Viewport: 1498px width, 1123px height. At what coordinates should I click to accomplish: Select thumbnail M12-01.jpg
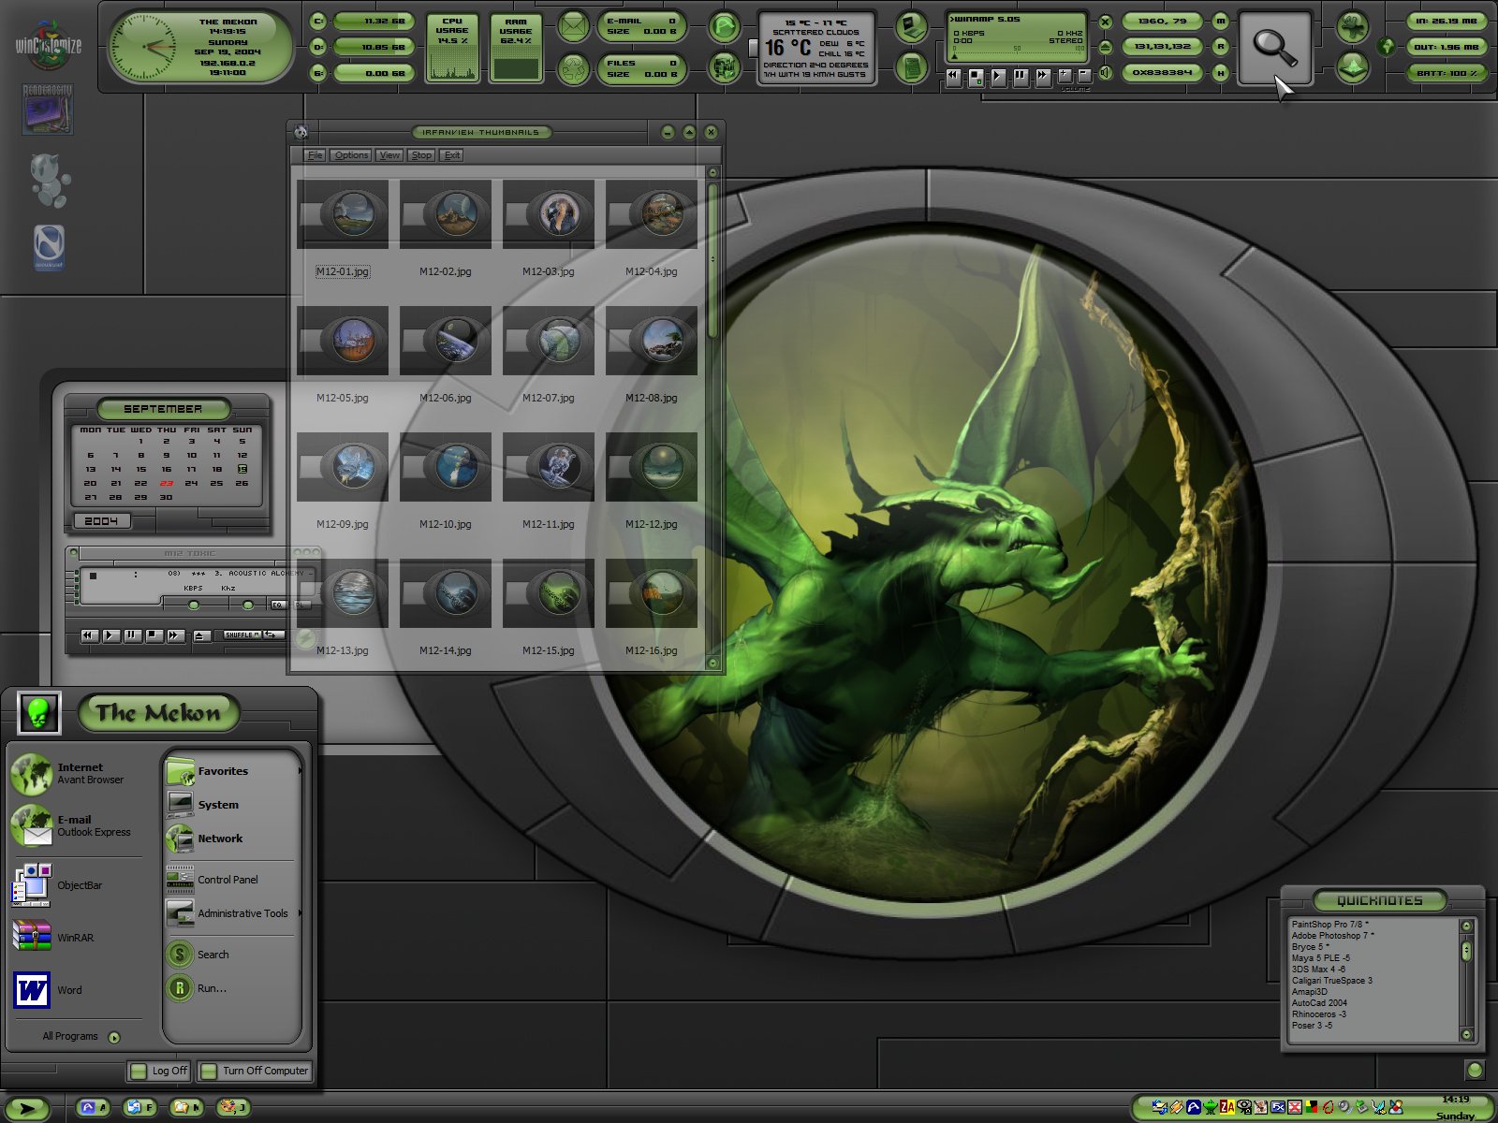[343, 214]
